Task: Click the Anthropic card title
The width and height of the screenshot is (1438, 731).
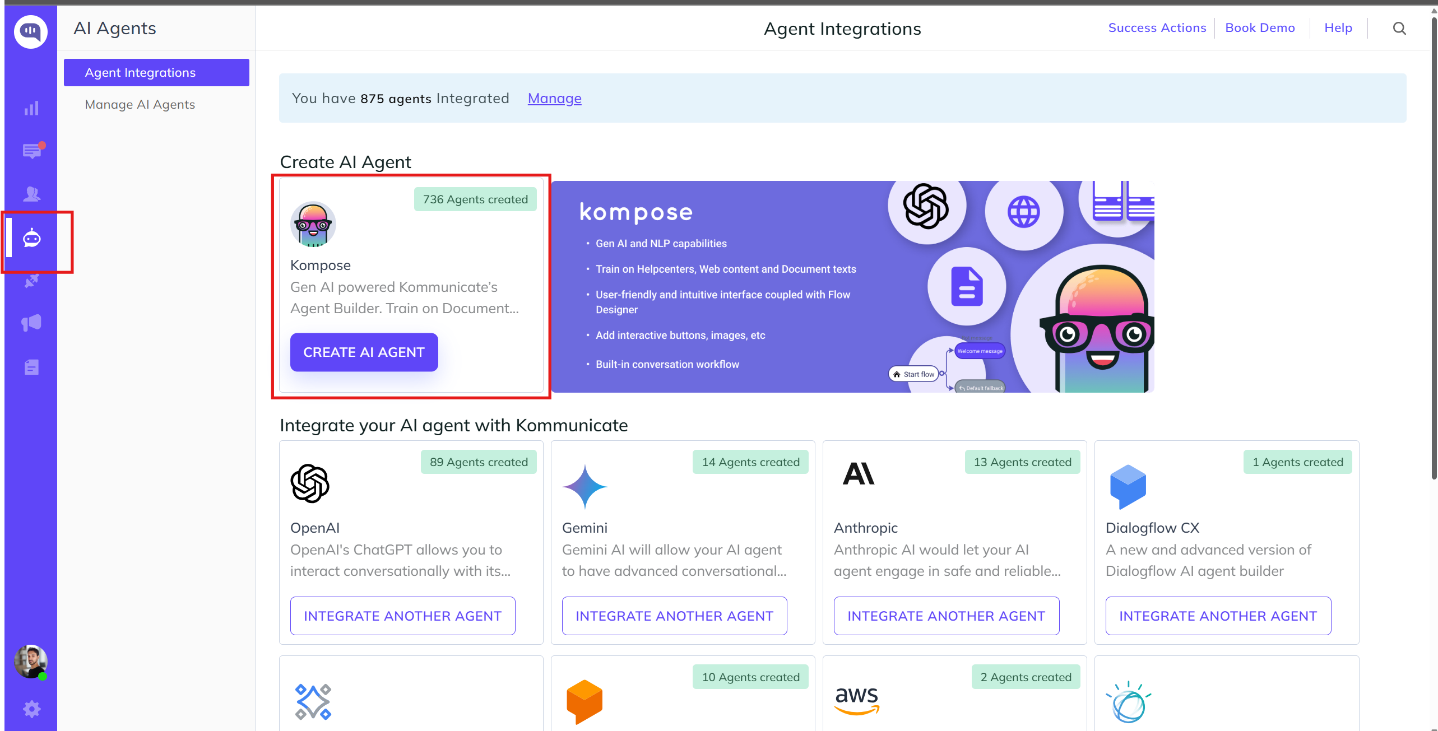Action: coord(866,528)
